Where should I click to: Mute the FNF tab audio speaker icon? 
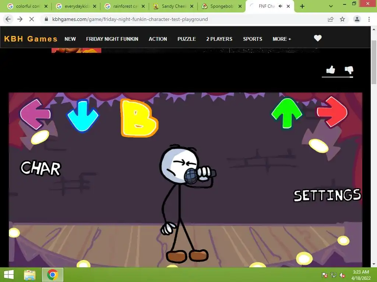280,6
